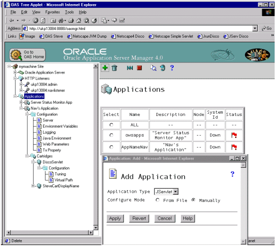Open the JrunDisco link
The image size is (276, 246).
[x=208, y=36]
